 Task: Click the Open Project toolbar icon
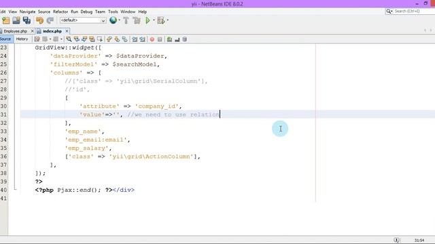(x=16, y=20)
